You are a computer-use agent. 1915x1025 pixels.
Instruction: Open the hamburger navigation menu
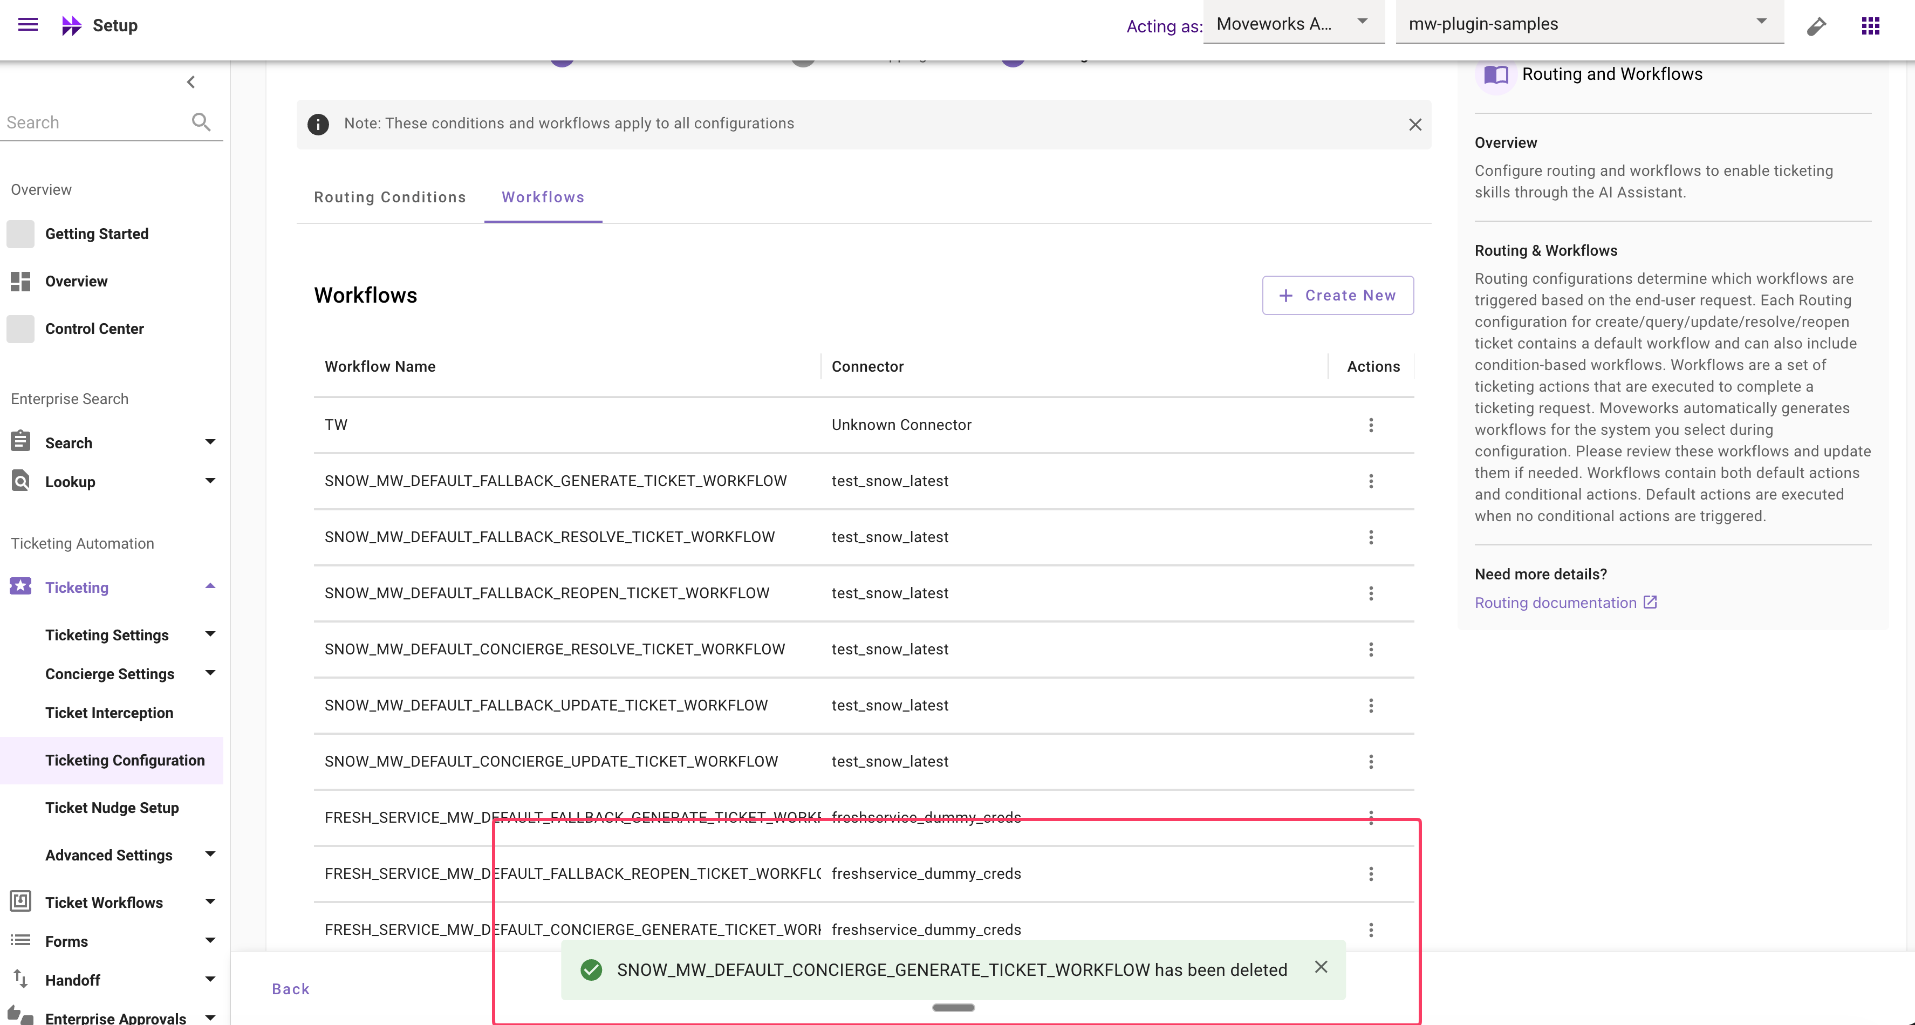tap(28, 24)
